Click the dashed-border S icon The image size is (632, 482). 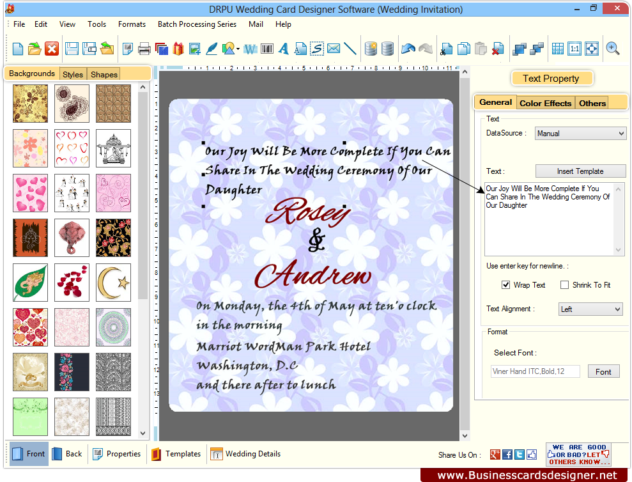tap(317, 49)
